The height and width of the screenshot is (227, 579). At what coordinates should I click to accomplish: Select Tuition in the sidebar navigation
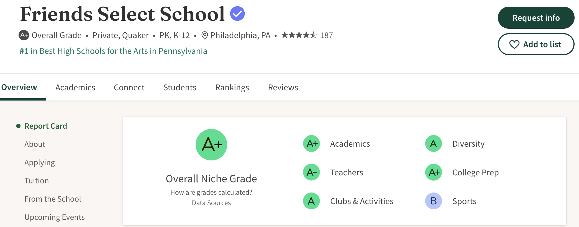click(x=37, y=180)
